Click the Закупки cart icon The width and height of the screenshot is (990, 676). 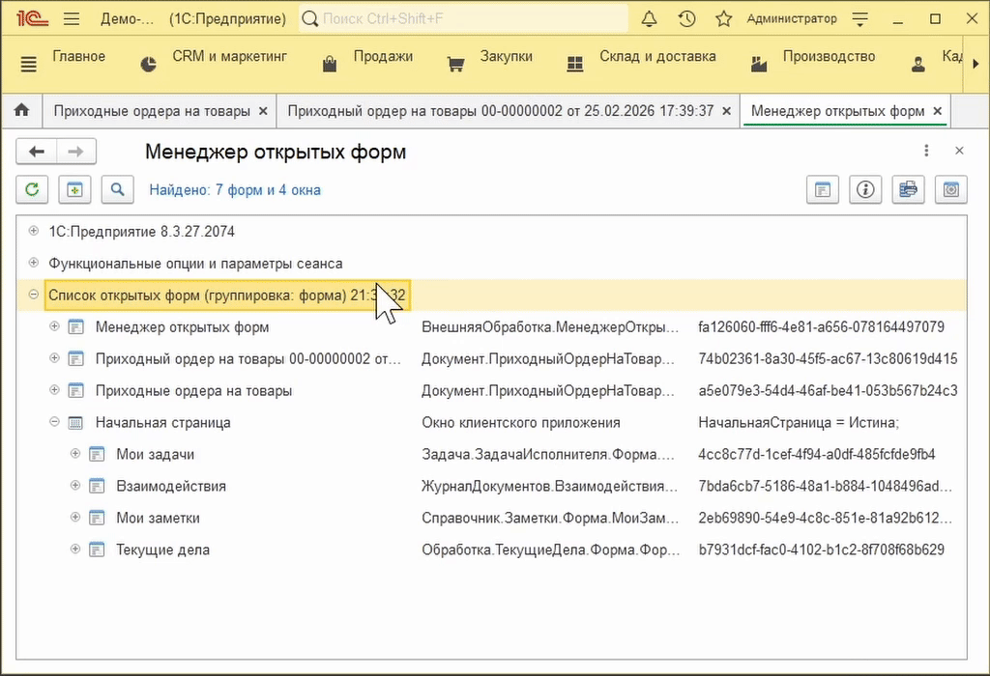point(456,64)
